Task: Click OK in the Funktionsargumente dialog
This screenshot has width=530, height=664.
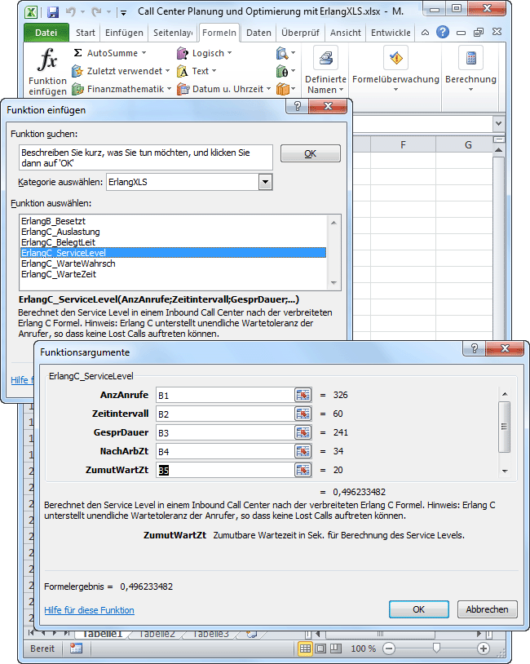Action: [418, 609]
